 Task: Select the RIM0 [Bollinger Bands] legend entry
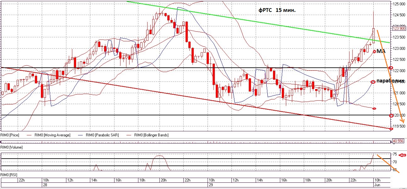[x=151, y=135]
